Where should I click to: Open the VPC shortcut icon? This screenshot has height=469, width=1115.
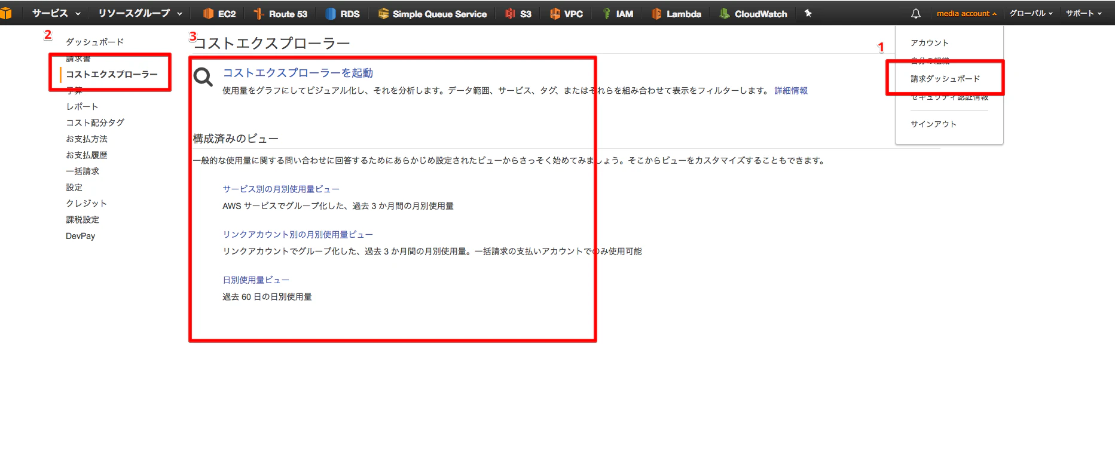pos(555,14)
